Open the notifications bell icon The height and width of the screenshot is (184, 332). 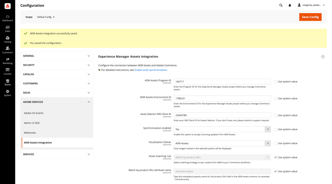(290, 5)
